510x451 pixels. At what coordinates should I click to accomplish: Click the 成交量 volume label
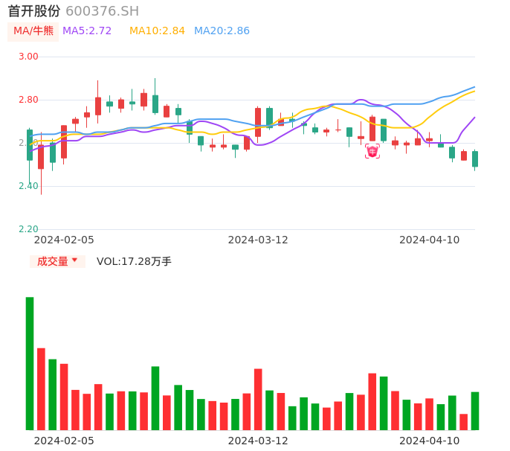click(x=52, y=261)
